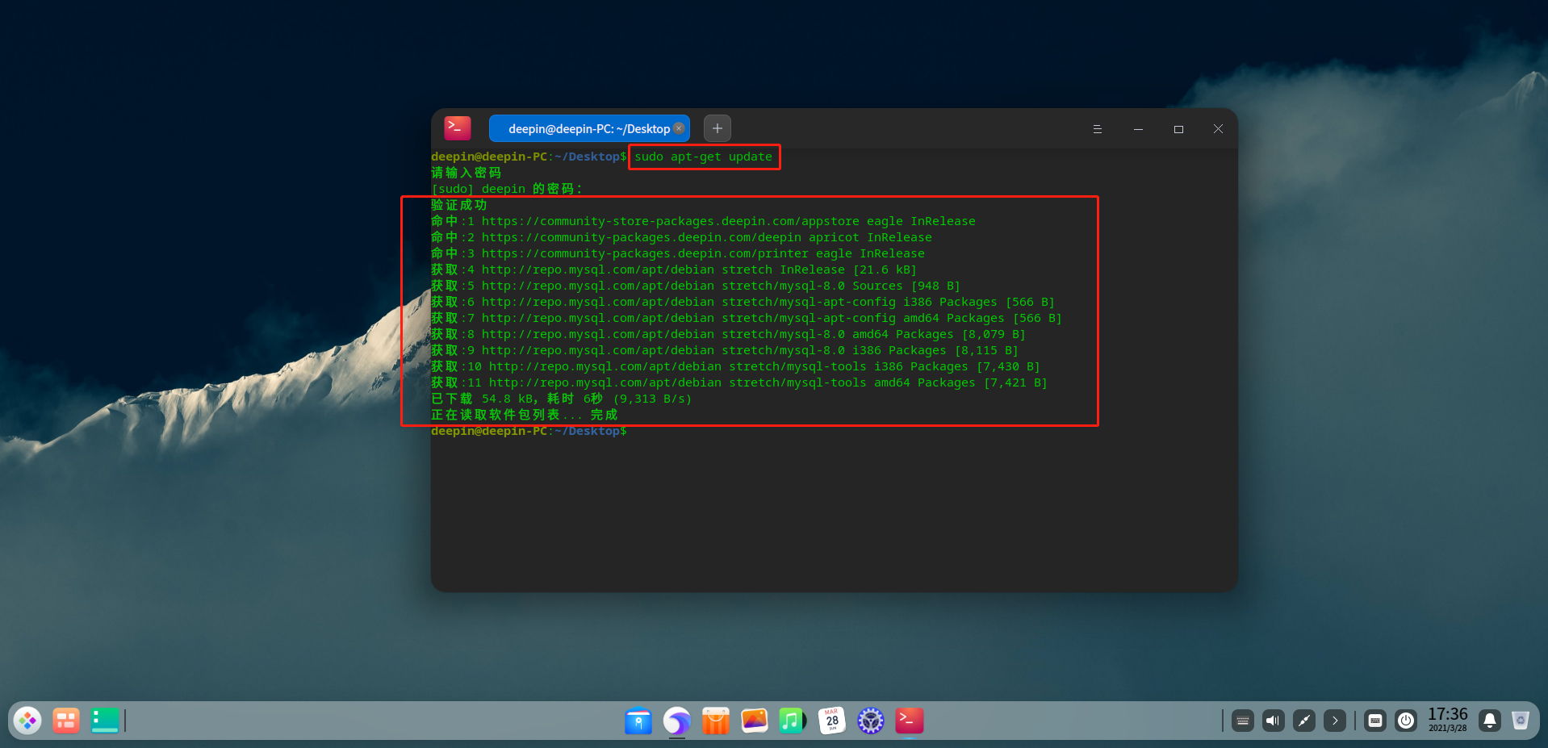Click the show desktop icon in dock

(105, 721)
